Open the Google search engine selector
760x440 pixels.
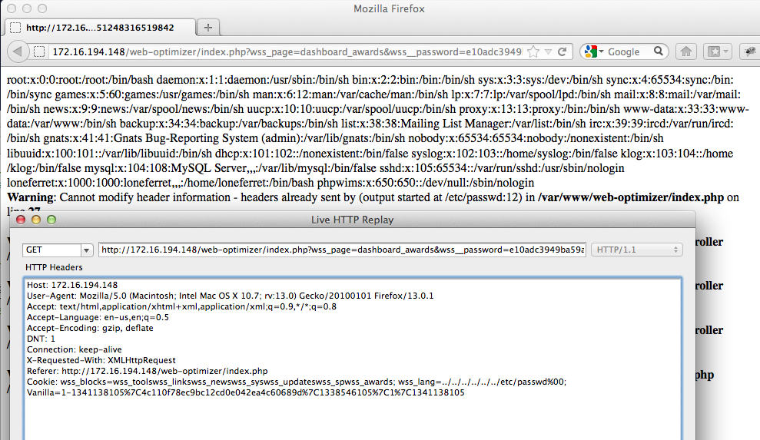(x=594, y=51)
